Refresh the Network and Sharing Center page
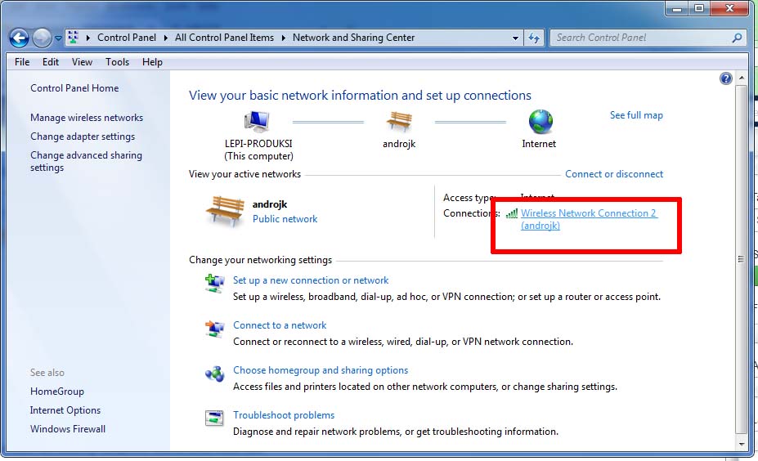Viewport: 758px width, 461px height. pyautogui.click(x=534, y=38)
